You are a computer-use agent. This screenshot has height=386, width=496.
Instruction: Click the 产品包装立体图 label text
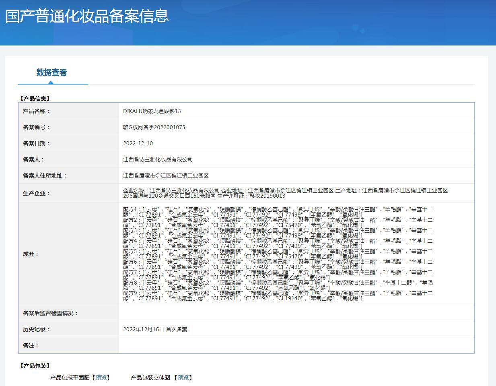pos(150,378)
